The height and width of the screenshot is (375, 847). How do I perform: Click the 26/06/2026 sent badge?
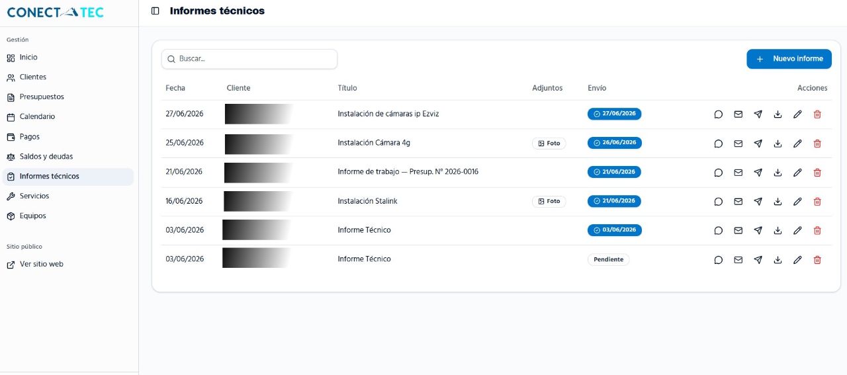(614, 143)
